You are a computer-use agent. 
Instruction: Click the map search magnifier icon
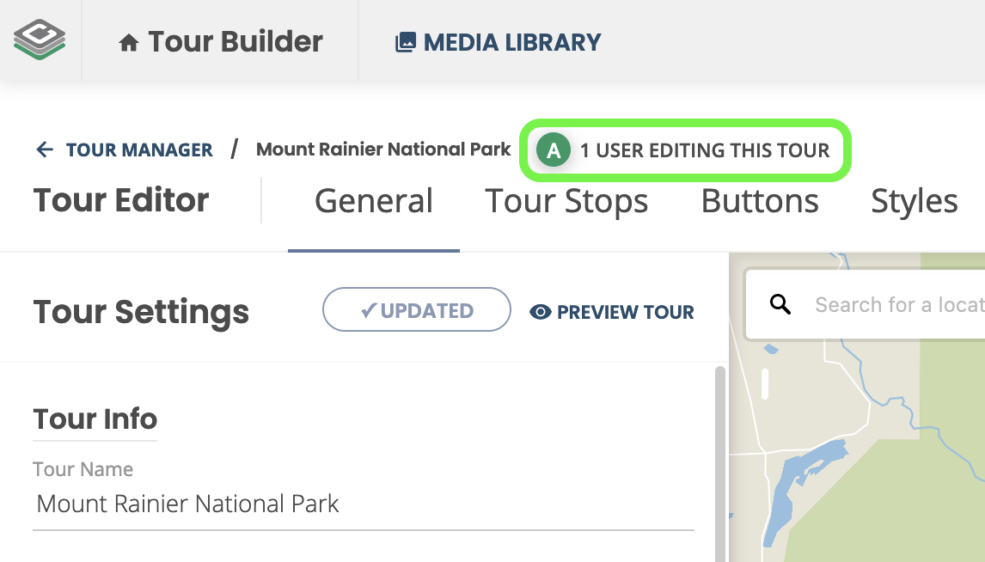coord(780,304)
